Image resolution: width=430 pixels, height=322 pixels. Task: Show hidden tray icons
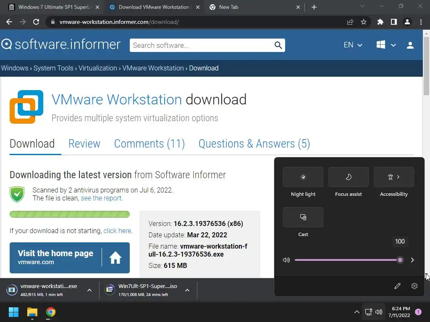pyautogui.click(x=357, y=312)
